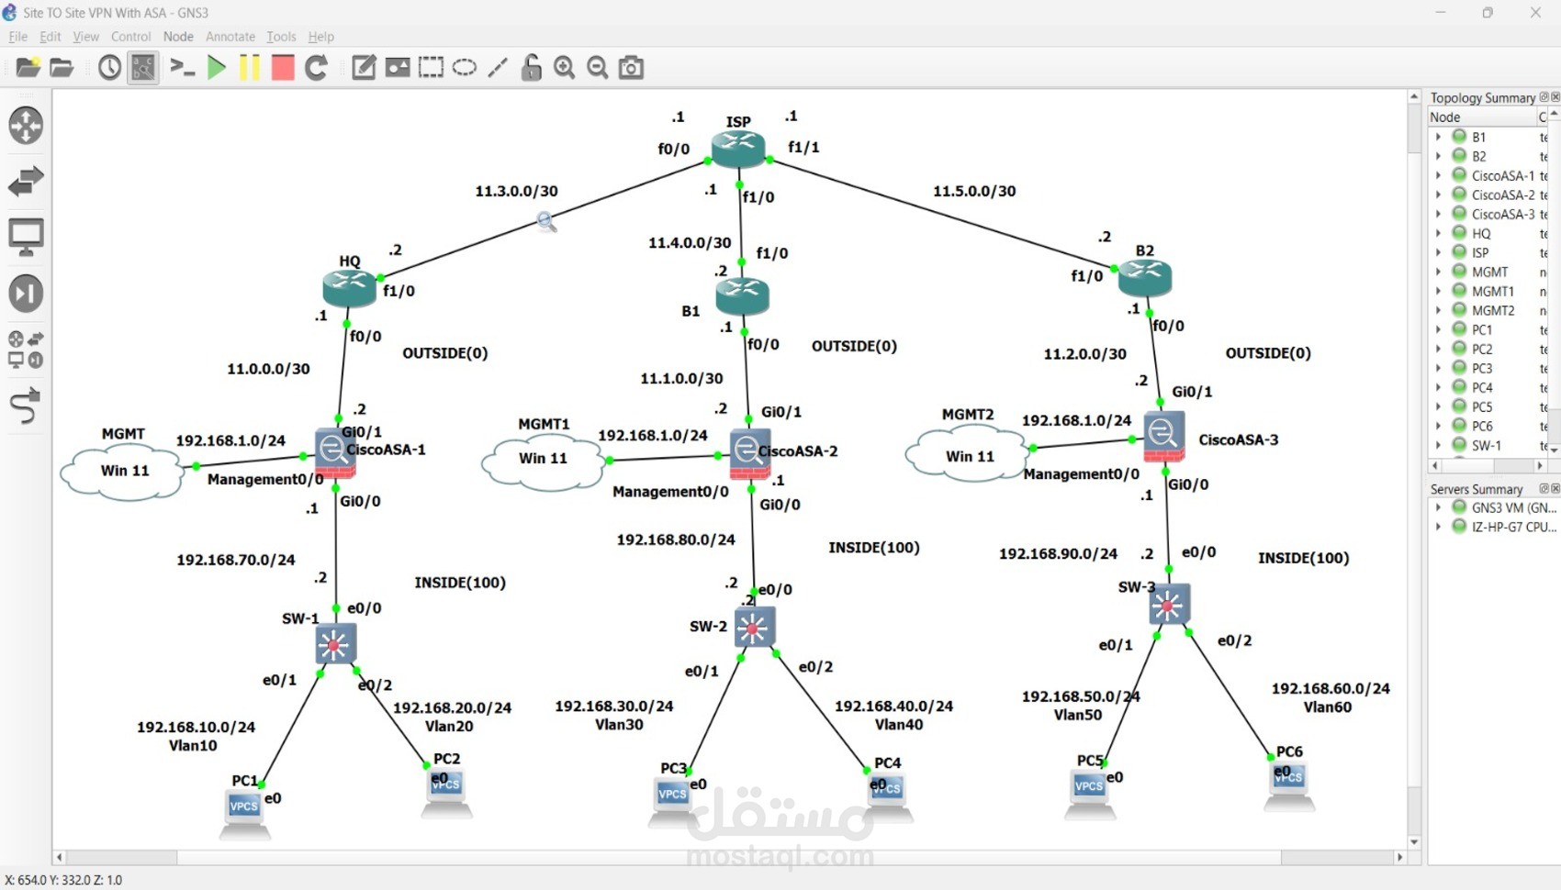
Task: Float the Servers Summary panel
Action: point(1544,489)
